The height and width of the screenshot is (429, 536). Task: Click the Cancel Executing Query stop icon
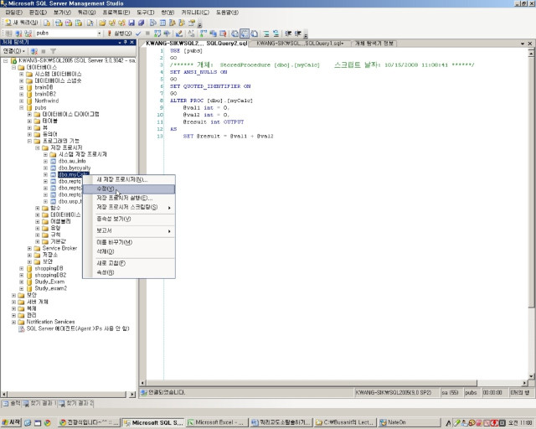tap(147, 34)
